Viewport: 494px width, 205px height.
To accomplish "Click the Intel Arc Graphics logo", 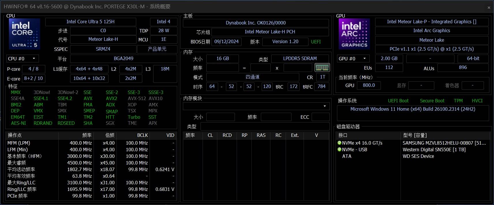I will pos(354,34).
